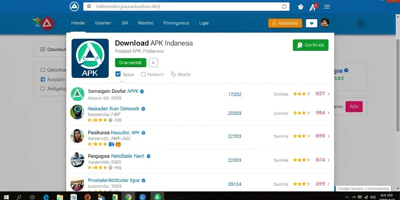The width and height of the screenshot is (400, 200).
Task: Click verified badge next to Neskaden Koen Dohesadr
Action: [x=143, y=109]
